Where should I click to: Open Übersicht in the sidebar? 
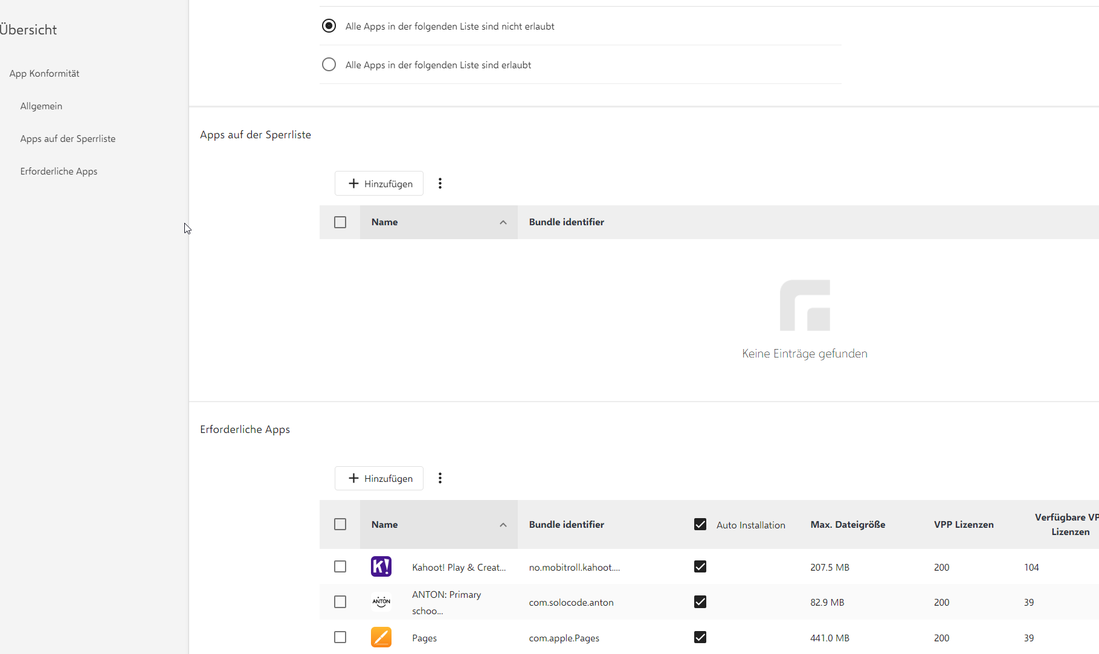click(x=28, y=30)
